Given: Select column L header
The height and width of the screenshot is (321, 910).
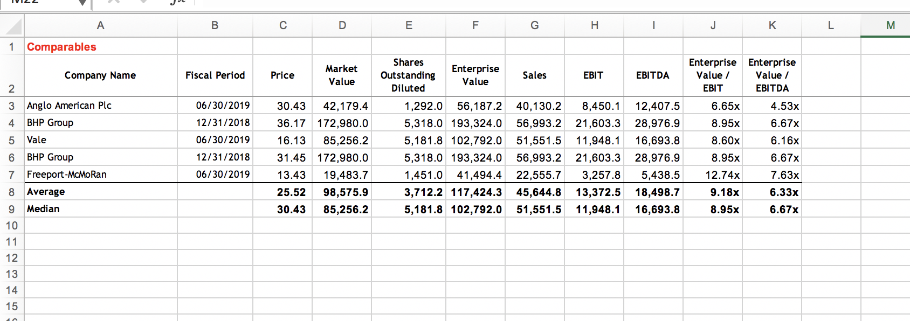Looking at the screenshot, I should point(831,25).
